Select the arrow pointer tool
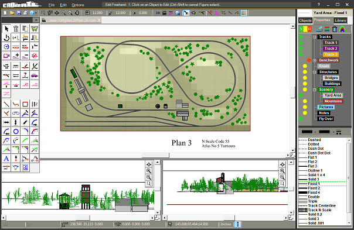Viewport: 354px width, 230px height. 6,29
